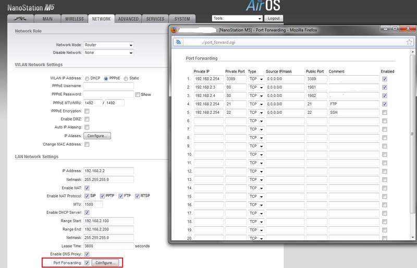Viewport: 417px width, 268px height.
Task: Click the Comment field containing FTP
Action: (x=354, y=104)
